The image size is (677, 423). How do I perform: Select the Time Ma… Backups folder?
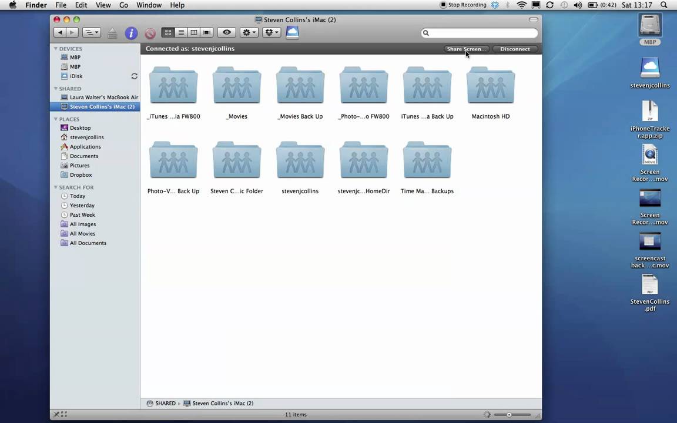click(427, 160)
